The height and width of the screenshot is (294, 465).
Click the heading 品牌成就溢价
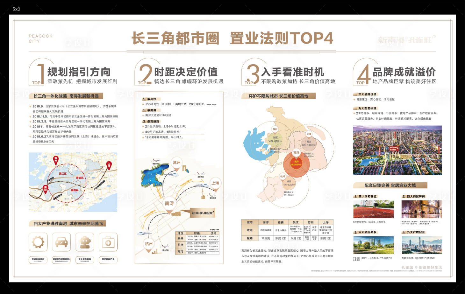click(404, 72)
